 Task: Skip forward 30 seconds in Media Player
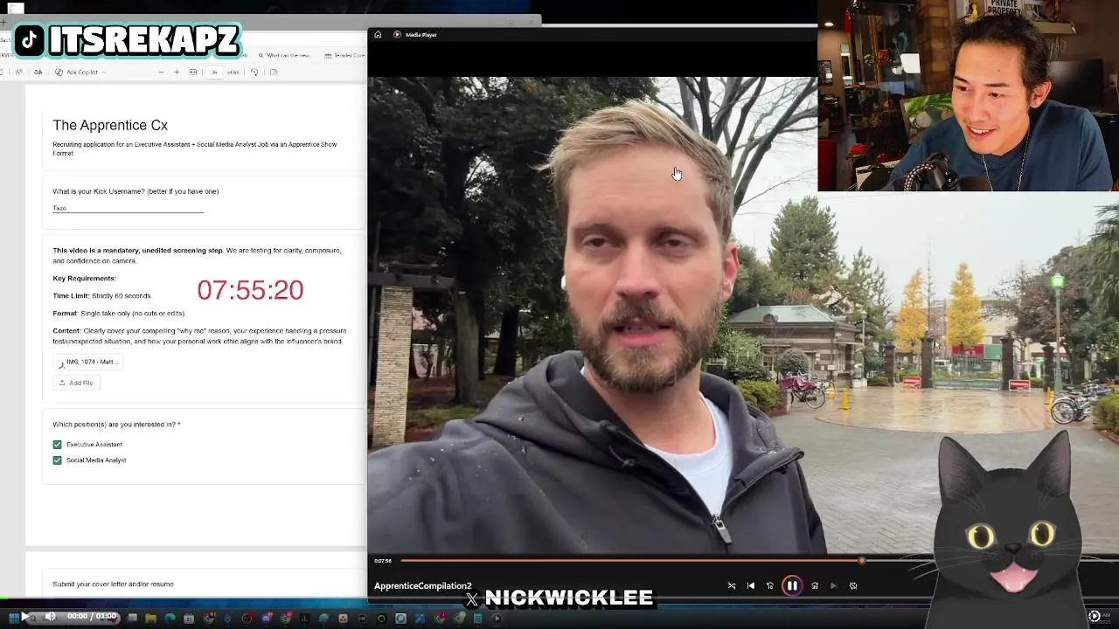pyautogui.click(x=815, y=586)
